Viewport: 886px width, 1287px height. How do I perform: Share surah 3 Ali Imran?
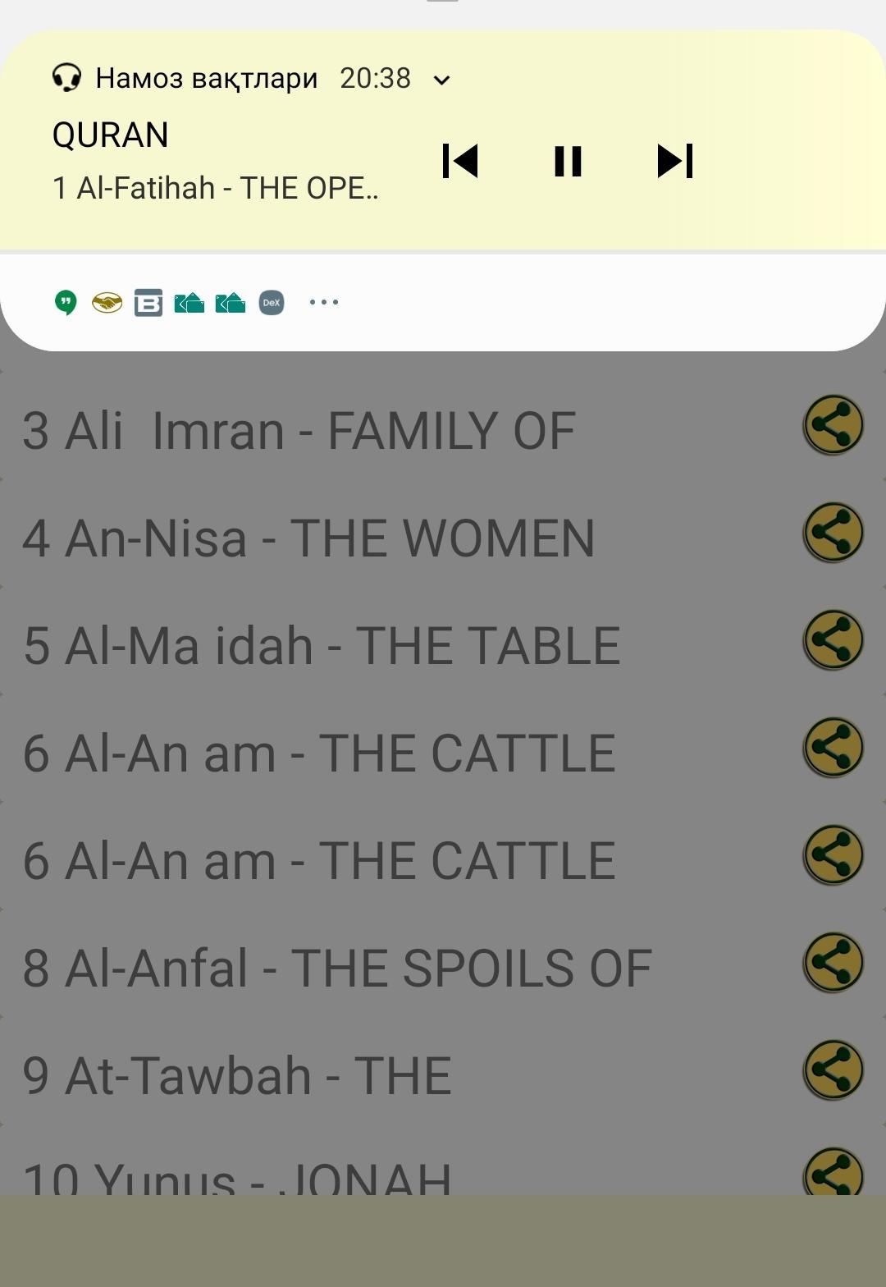[x=833, y=425]
